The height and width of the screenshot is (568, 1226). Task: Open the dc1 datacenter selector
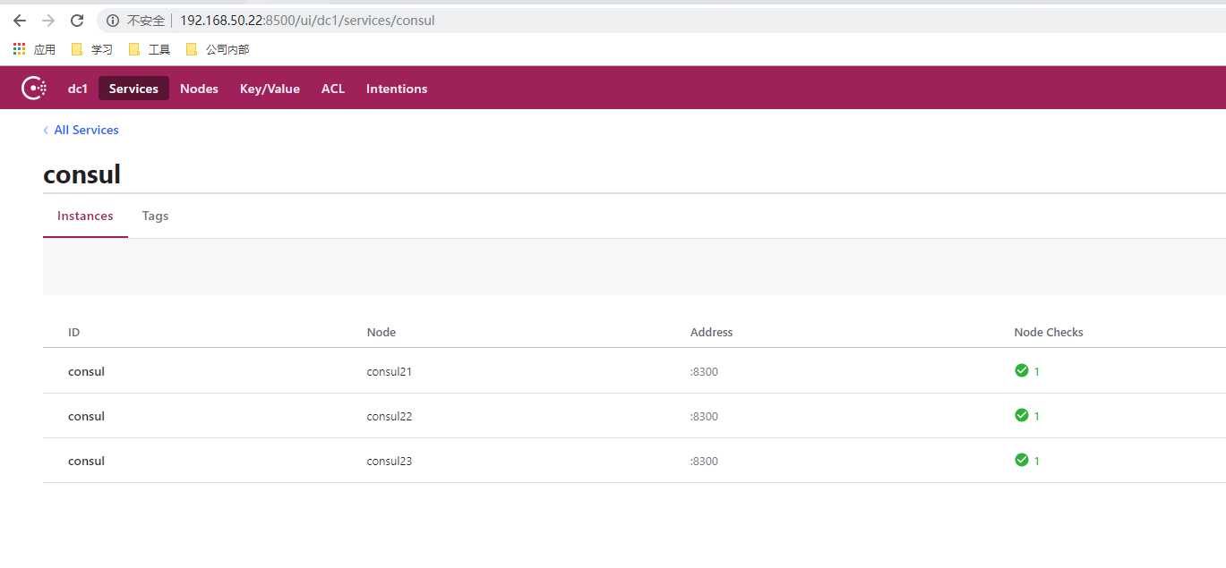coord(78,89)
